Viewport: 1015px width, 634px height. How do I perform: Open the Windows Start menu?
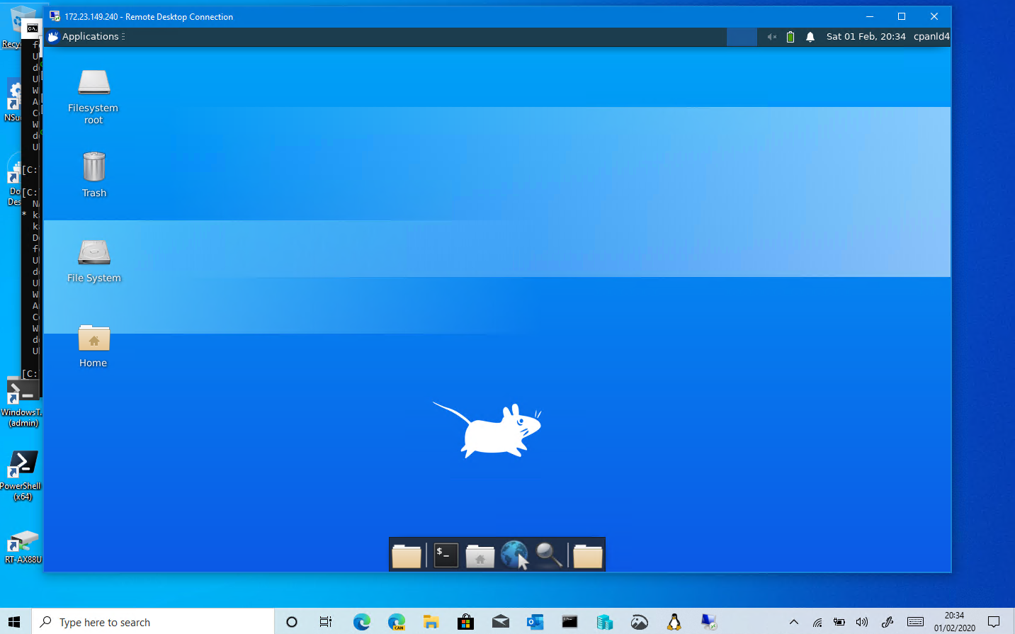click(x=15, y=622)
